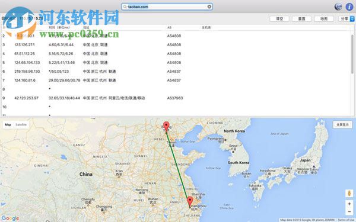Click the 地址 address column header
The height and width of the screenshot is (222, 356).
pyautogui.click(x=86, y=28)
